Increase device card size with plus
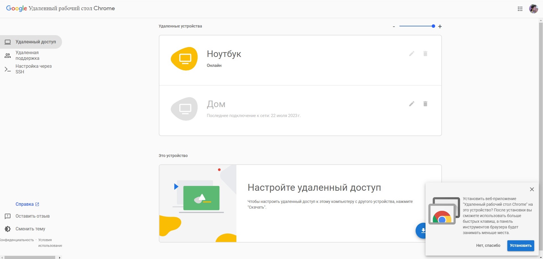Image resolution: width=543 pixels, height=259 pixels. (x=440, y=26)
